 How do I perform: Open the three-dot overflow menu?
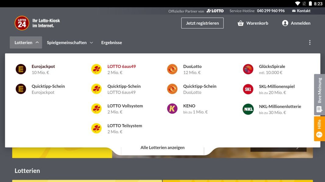coord(310,42)
